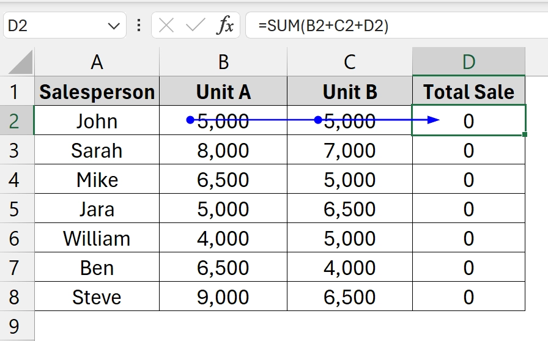Click William's Unit A value 4,000

(x=223, y=238)
